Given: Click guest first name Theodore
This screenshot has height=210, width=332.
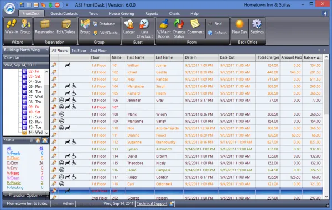Looking at the screenshot, I should click(x=135, y=163).
